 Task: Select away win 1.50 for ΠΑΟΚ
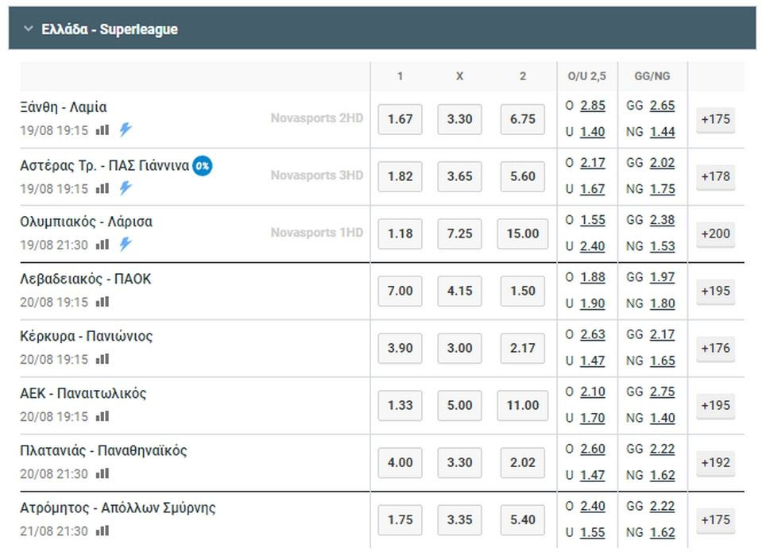pyautogui.click(x=522, y=291)
